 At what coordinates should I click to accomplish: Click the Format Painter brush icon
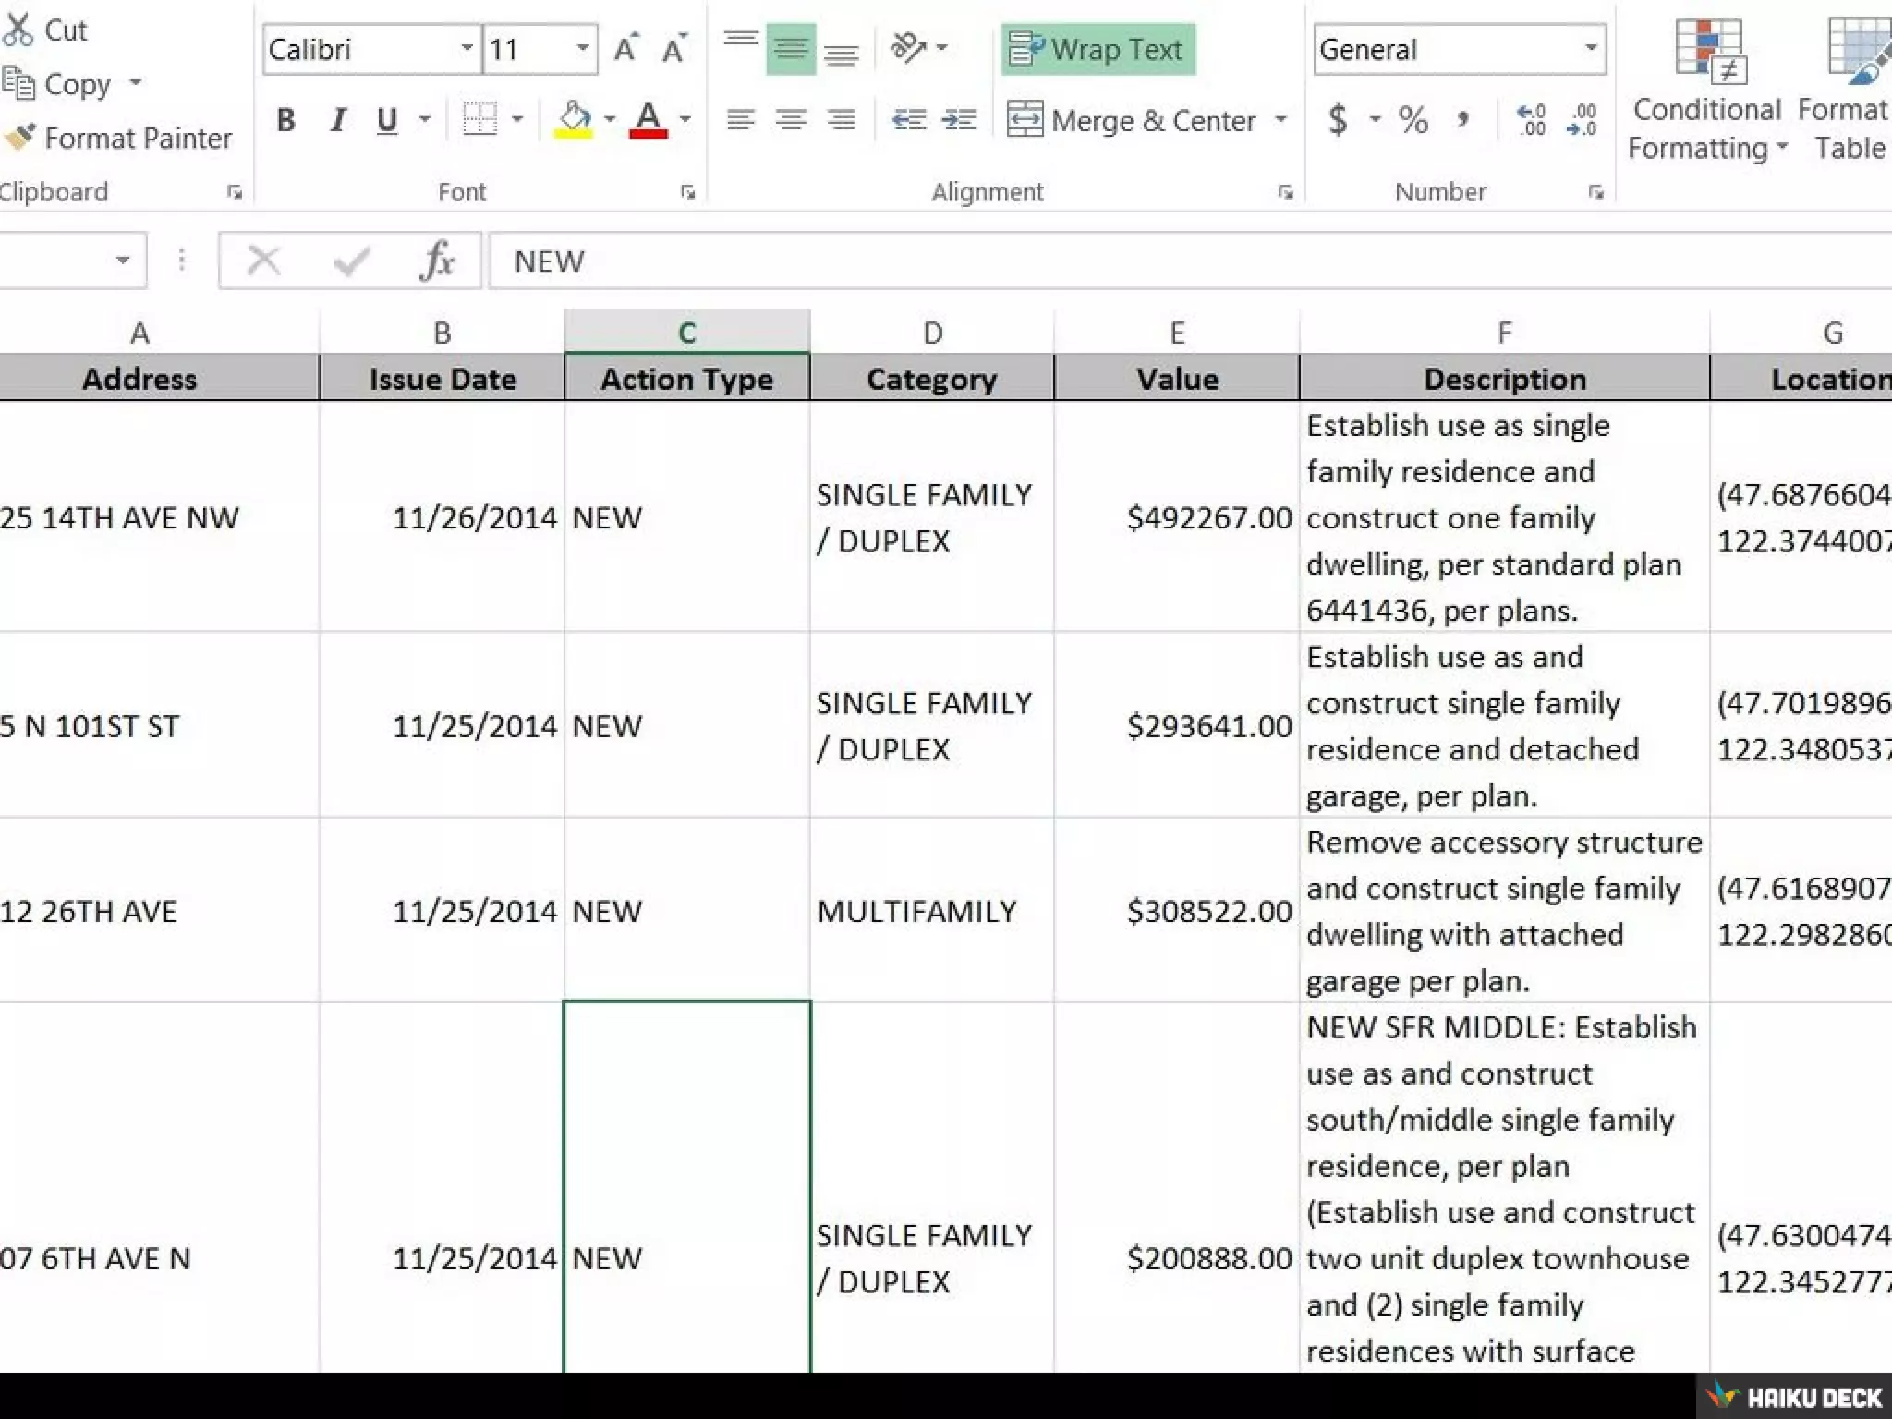(20, 138)
